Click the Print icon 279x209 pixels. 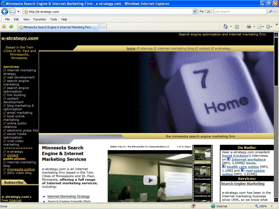click(249, 27)
